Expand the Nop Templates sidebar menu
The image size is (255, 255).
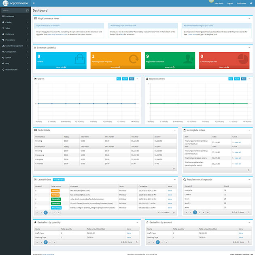coord(15,70)
